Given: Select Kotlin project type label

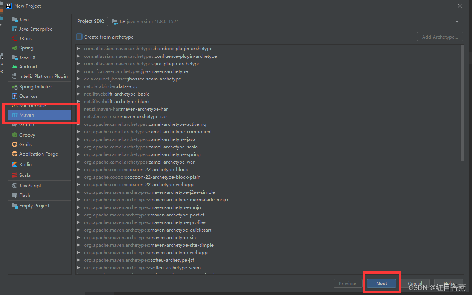Looking at the screenshot, I should click(x=25, y=165).
